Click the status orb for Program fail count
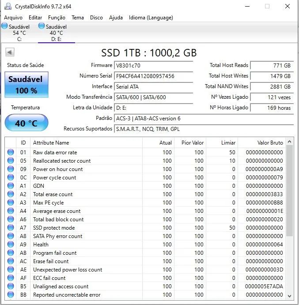299x305 pixels. click(11, 253)
